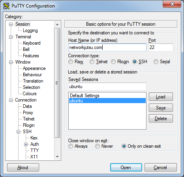Open the Data category
This screenshot has width=184, height=177.
27,106
